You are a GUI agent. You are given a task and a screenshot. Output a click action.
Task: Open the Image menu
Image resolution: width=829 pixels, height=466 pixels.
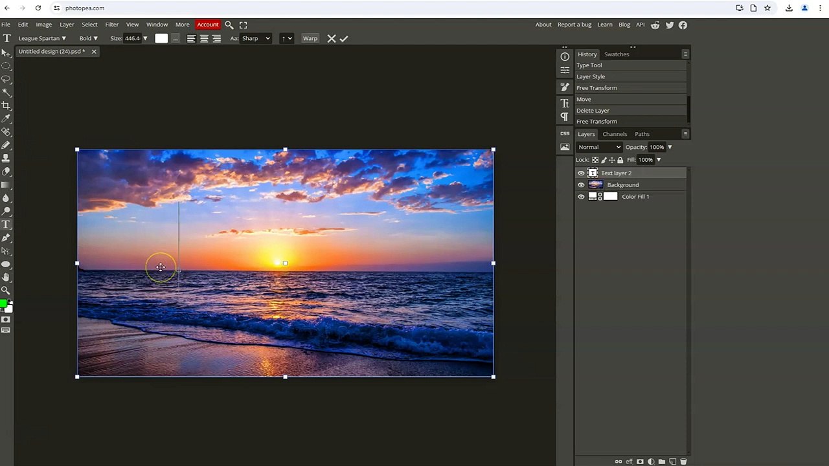click(x=44, y=25)
